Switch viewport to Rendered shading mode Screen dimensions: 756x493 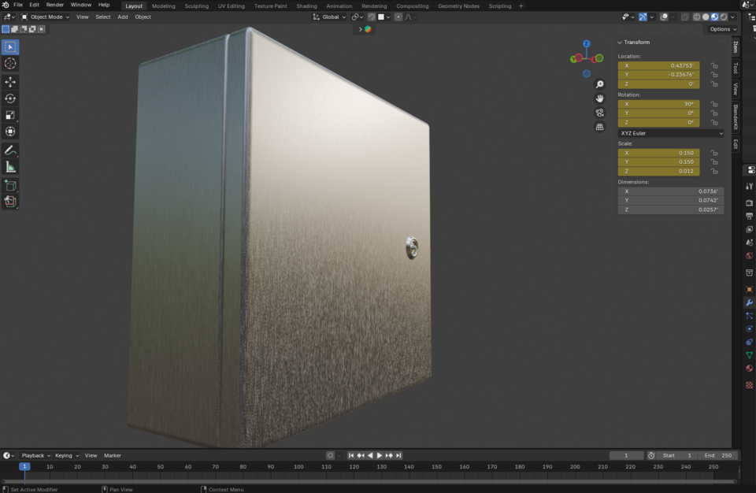tap(723, 16)
